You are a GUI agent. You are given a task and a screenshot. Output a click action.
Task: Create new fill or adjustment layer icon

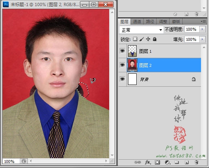(167, 162)
